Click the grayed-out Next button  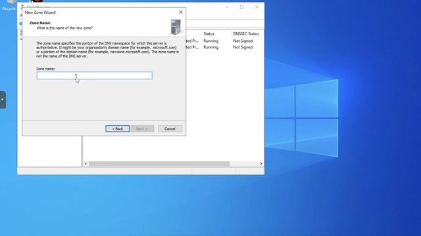142,128
